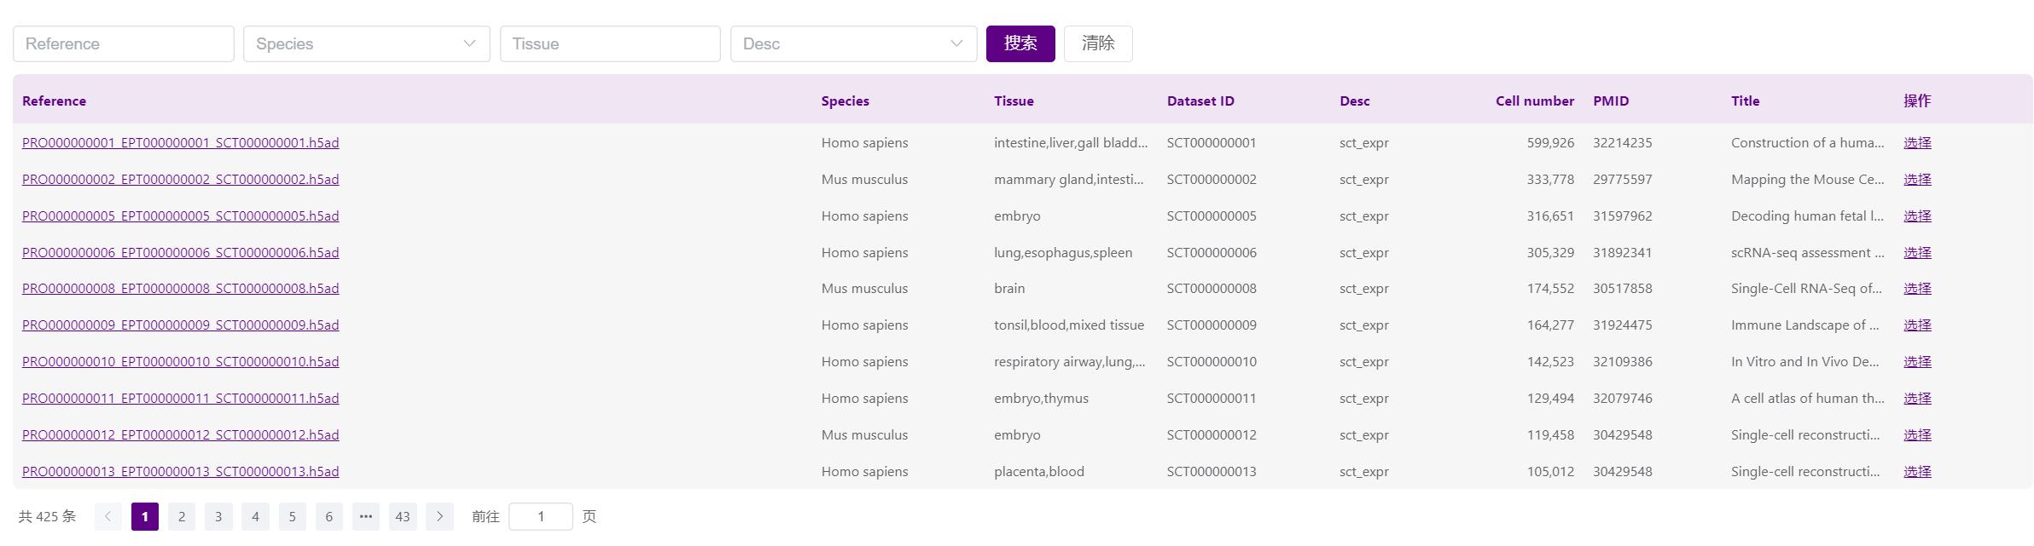Click the pagination ellipsis jump icon

click(365, 516)
